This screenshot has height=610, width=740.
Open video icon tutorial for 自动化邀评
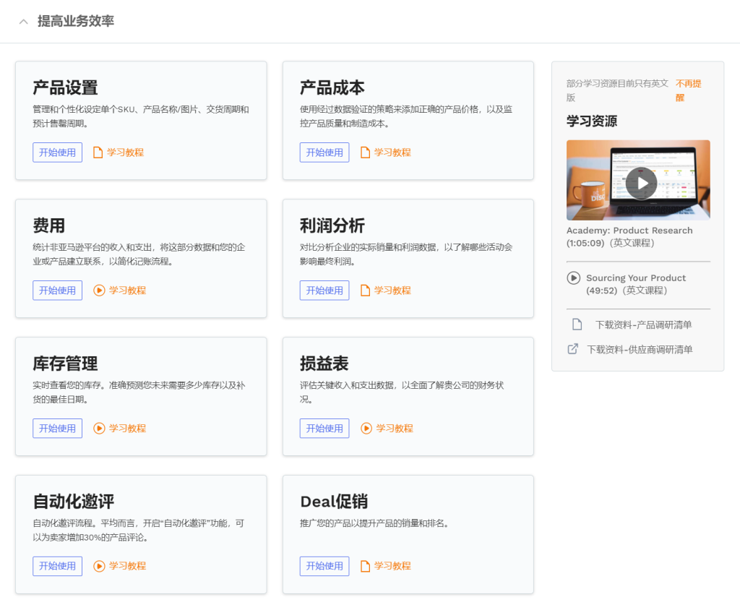click(x=99, y=566)
